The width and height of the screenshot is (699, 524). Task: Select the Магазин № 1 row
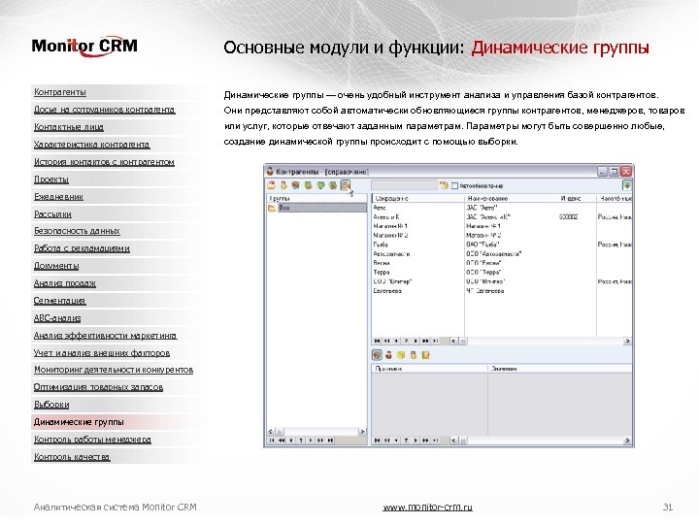pyautogui.click(x=502, y=226)
